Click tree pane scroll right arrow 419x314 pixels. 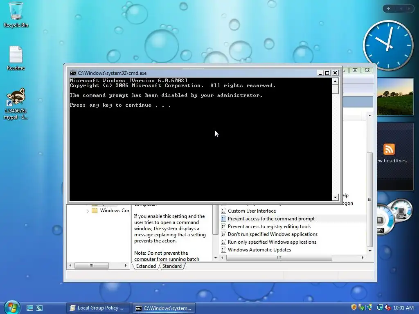click(x=126, y=265)
